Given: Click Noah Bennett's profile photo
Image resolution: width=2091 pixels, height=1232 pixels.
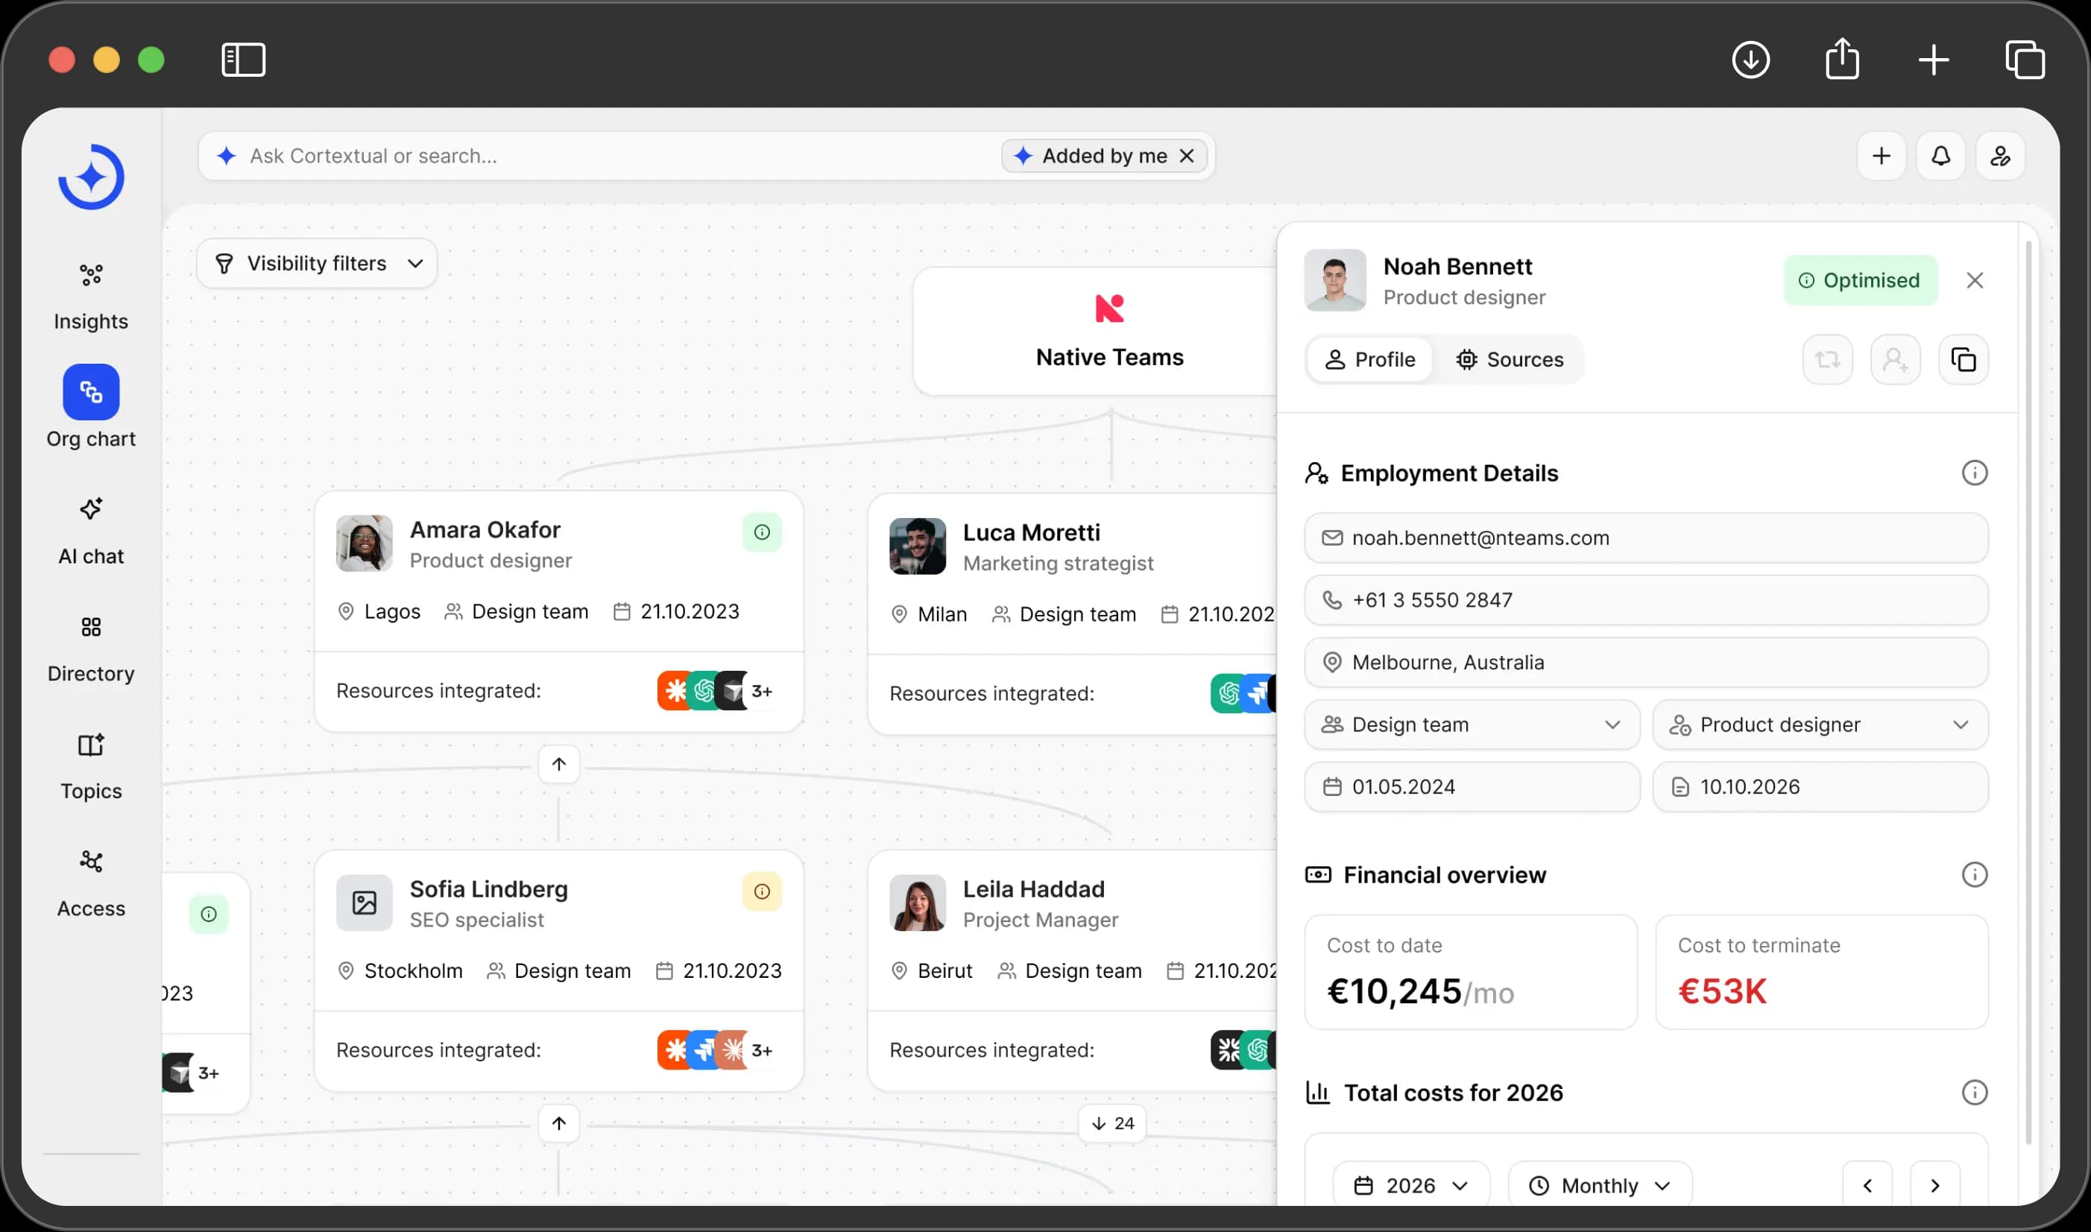Looking at the screenshot, I should coord(1334,280).
